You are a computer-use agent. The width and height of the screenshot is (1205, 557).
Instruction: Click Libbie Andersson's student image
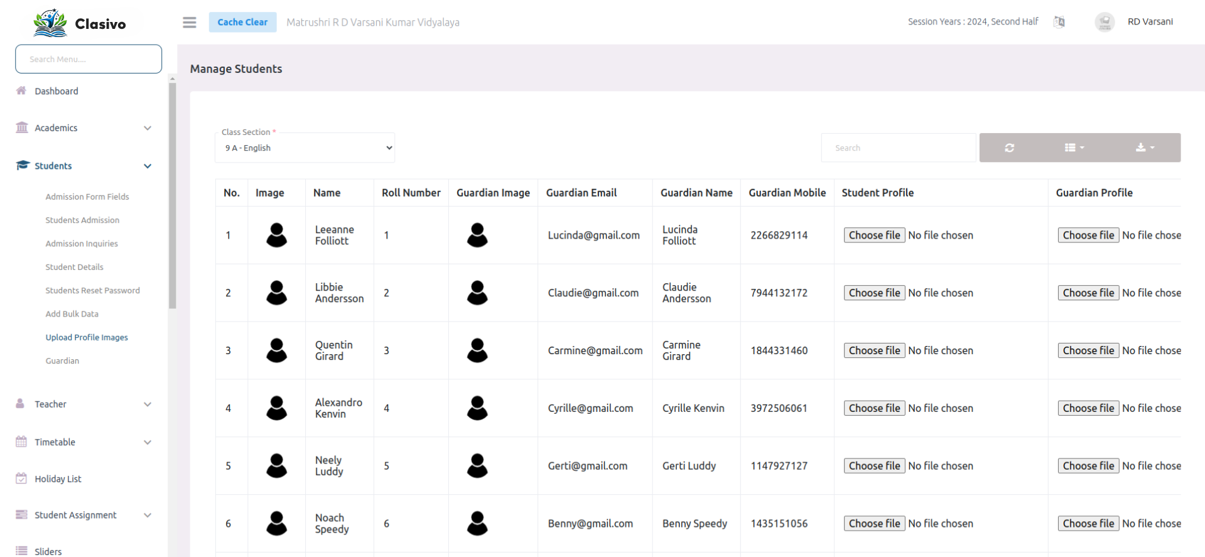pos(277,293)
